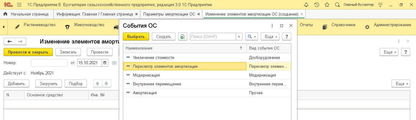
Task: Open favorites star icon
Action: [327, 5]
